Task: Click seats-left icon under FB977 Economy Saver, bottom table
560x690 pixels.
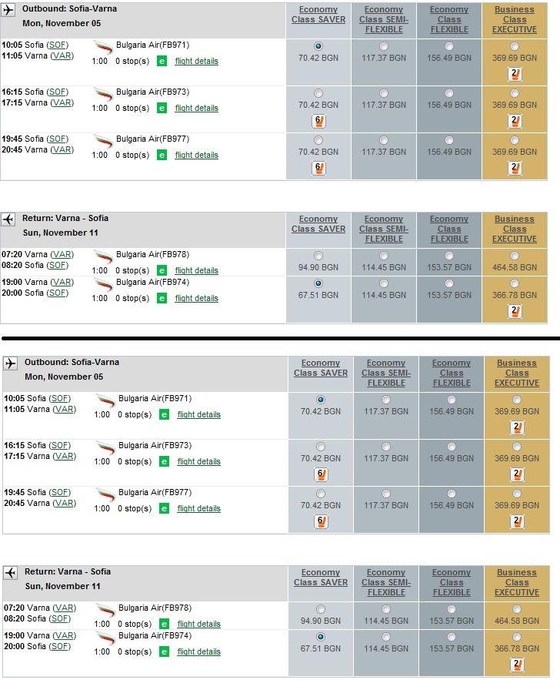Action: coord(321,521)
